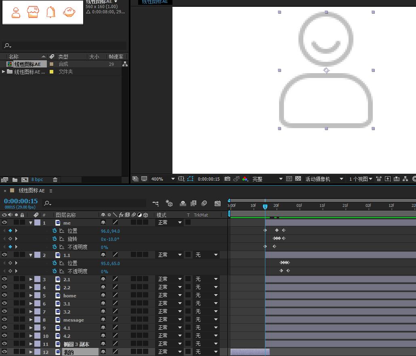
Task: Click the Position stopwatch on layer me
Action: pyautogui.click(x=55, y=231)
